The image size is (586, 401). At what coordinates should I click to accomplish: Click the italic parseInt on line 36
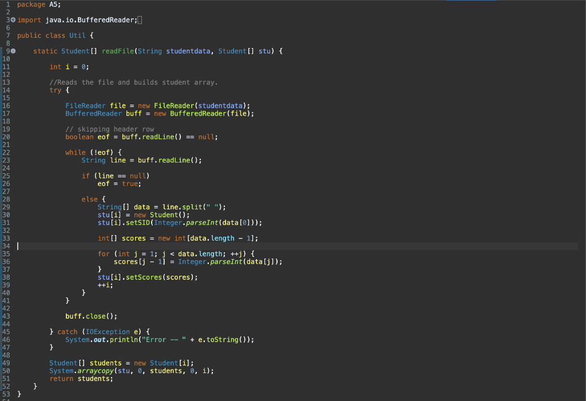226,262
